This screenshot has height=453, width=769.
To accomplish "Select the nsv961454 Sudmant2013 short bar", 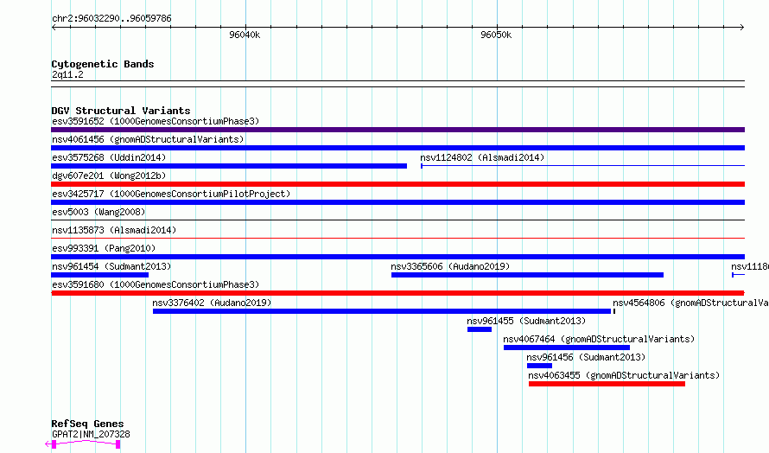I will coord(99,275).
